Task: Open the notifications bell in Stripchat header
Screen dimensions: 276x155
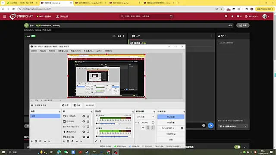Action: (x=232, y=16)
